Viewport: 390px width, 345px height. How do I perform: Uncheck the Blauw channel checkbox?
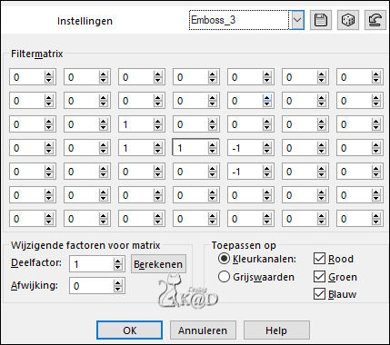coord(319,294)
